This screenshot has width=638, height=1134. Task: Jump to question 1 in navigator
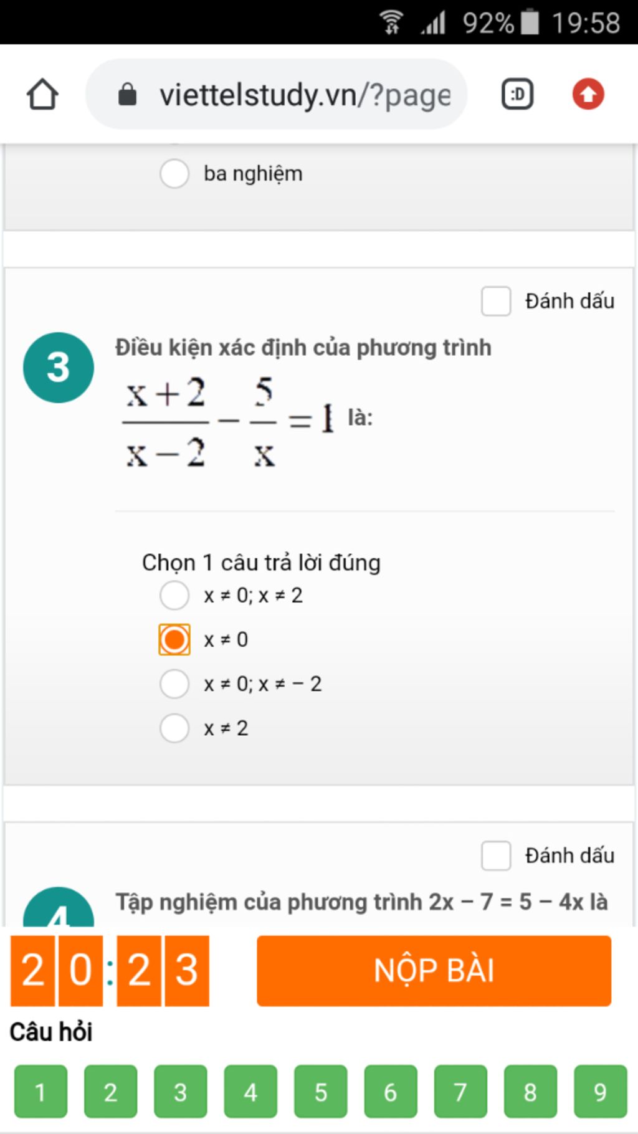tap(40, 1091)
